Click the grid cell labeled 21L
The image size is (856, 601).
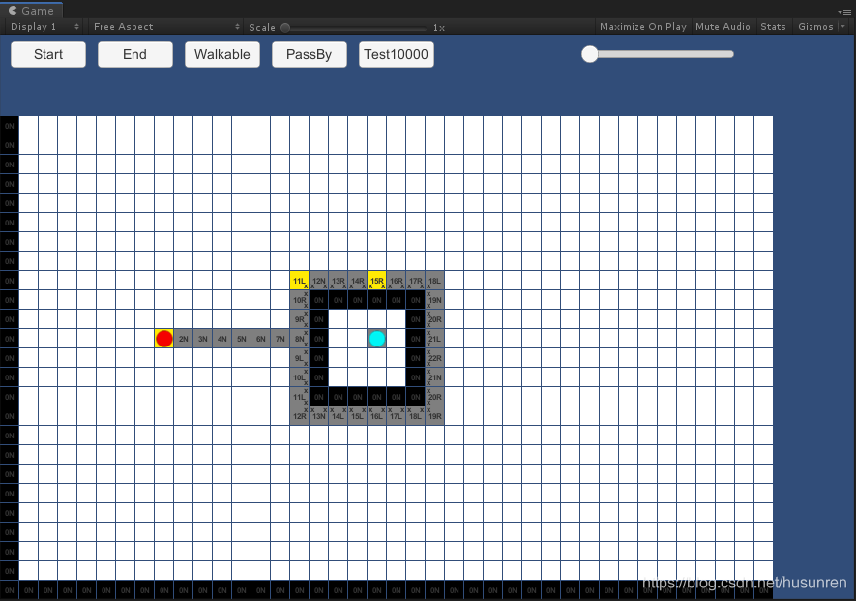point(435,339)
